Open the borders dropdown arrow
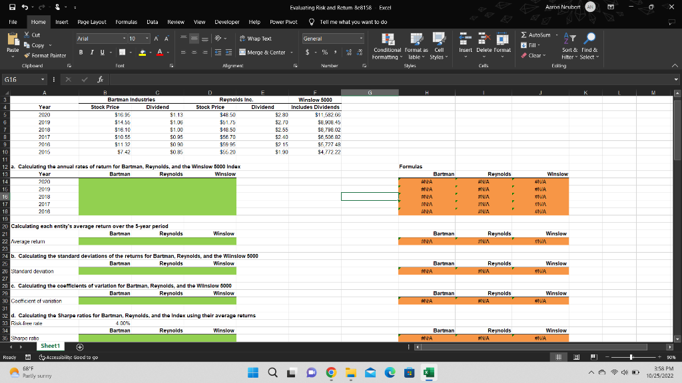The height and width of the screenshot is (383, 682). (x=130, y=52)
